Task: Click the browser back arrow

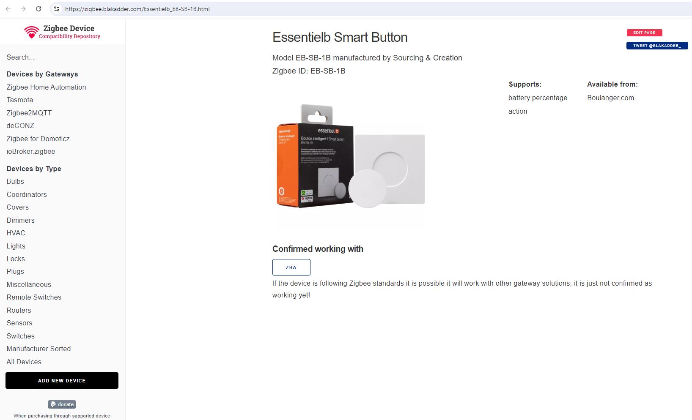Action: pos(8,9)
